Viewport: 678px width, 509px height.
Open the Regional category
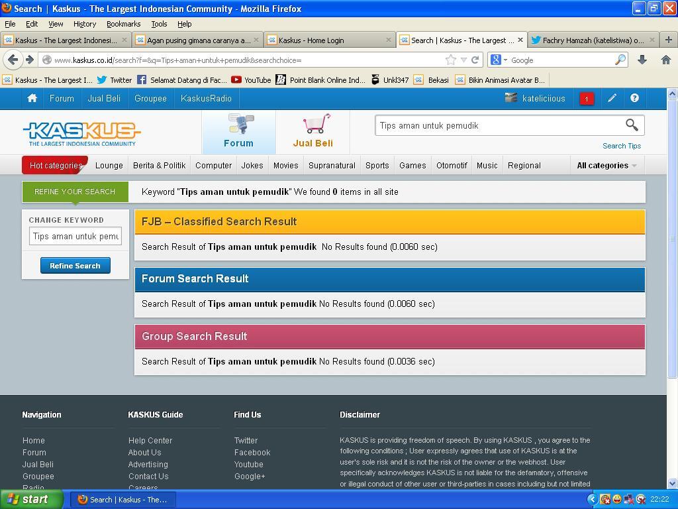524,165
